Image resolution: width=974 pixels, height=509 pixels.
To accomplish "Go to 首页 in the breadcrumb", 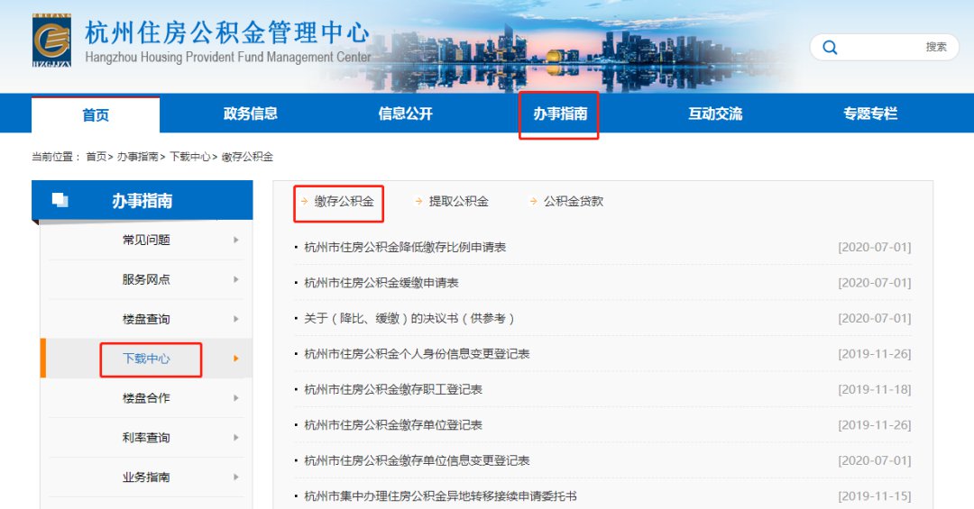I will click(96, 157).
